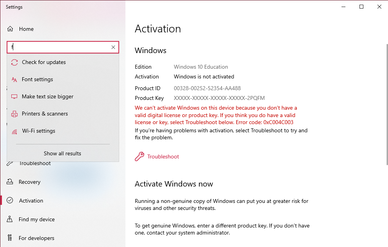Click the Product Key value ending 2PQFM
Image resolution: width=388 pixels, height=247 pixels.
[x=219, y=98]
